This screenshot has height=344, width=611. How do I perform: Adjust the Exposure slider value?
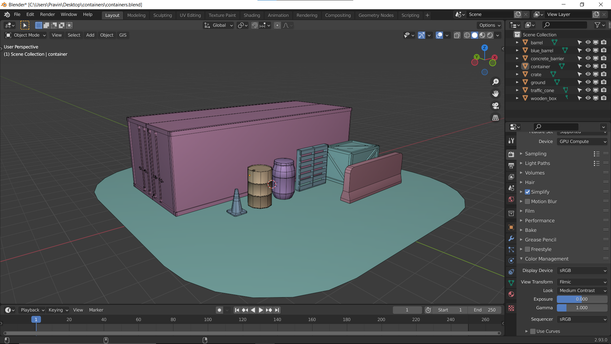pyautogui.click(x=582, y=299)
